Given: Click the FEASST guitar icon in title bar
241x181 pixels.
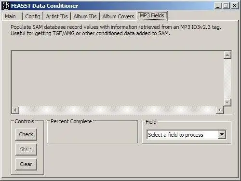Looking at the screenshot, I should tap(6, 6).
